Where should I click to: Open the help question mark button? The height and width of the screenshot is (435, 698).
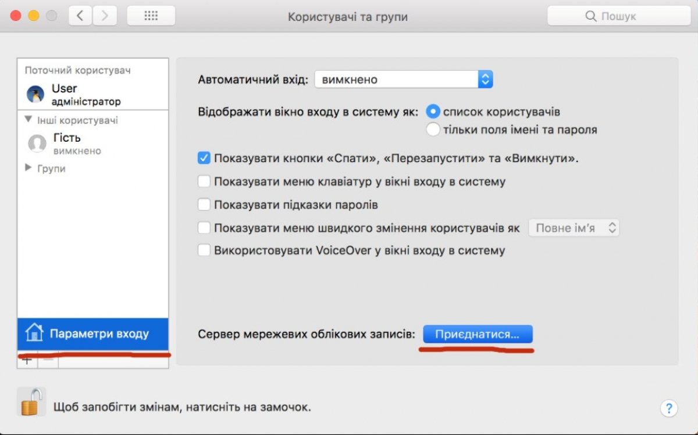click(x=669, y=407)
